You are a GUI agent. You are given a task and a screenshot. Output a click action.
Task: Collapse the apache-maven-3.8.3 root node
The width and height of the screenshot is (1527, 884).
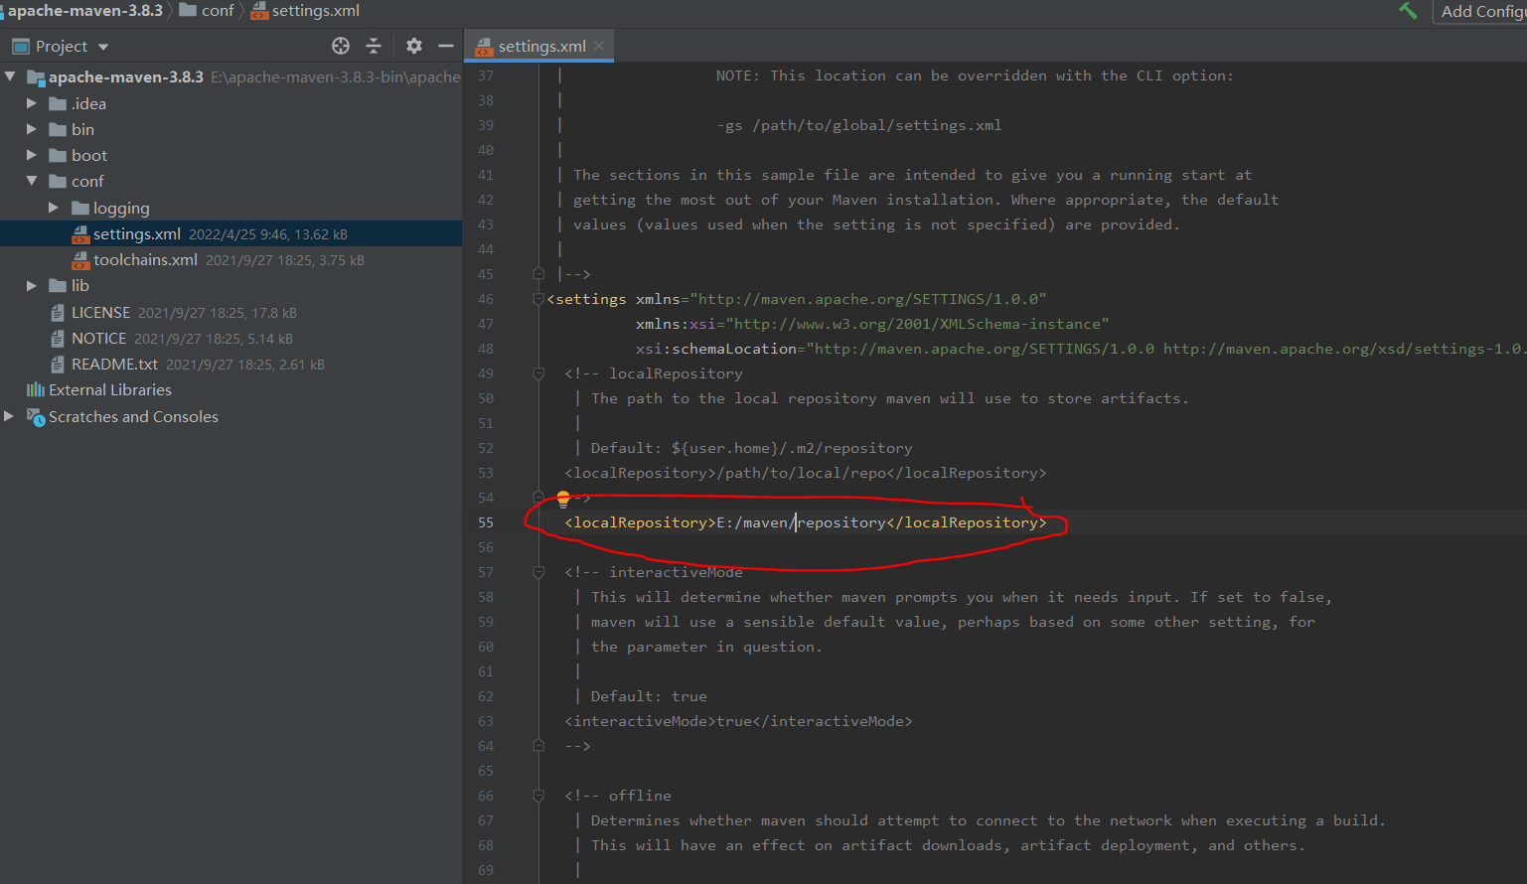[x=10, y=76]
